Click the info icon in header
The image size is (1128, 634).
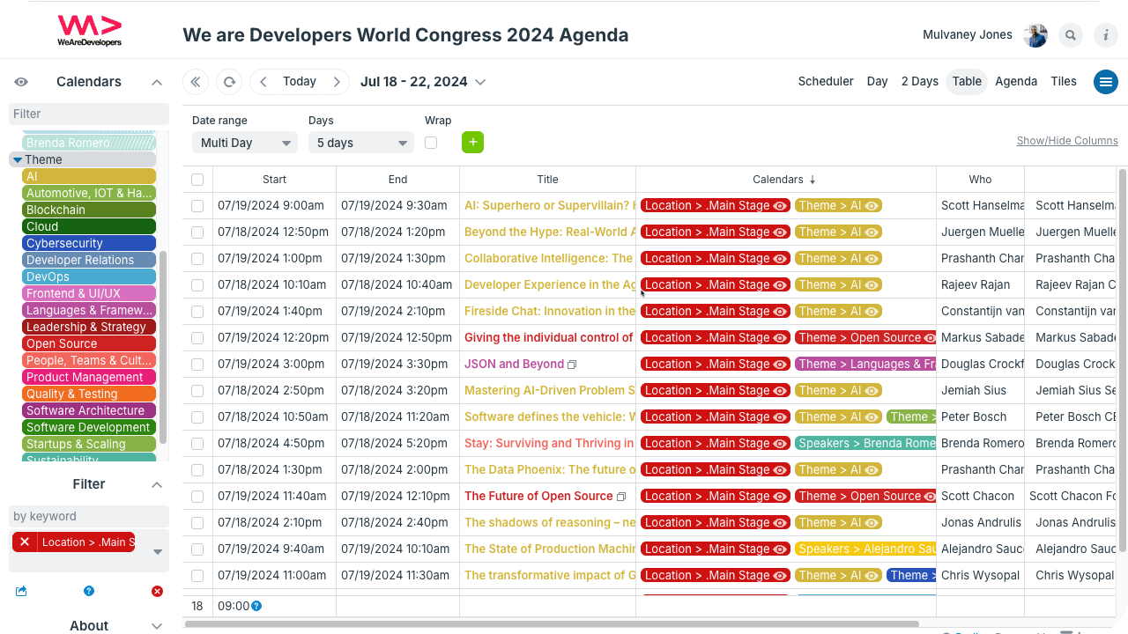coord(1105,35)
